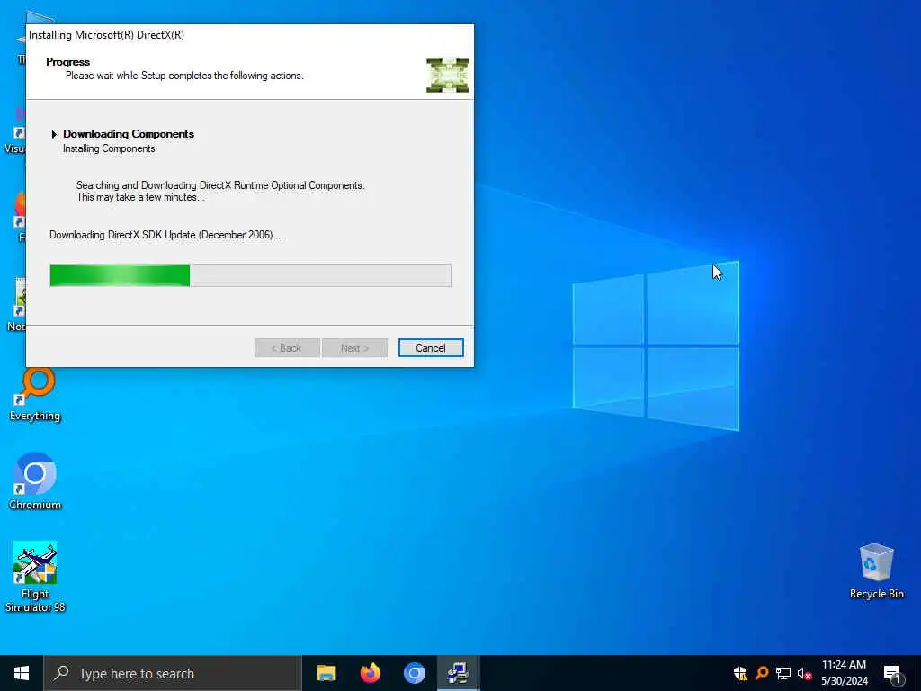Select the 'Downloading Components' step text

tap(129, 134)
